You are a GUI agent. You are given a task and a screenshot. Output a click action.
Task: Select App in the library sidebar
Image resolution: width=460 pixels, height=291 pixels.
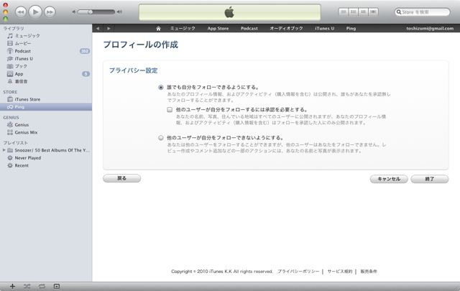click(46, 74)
